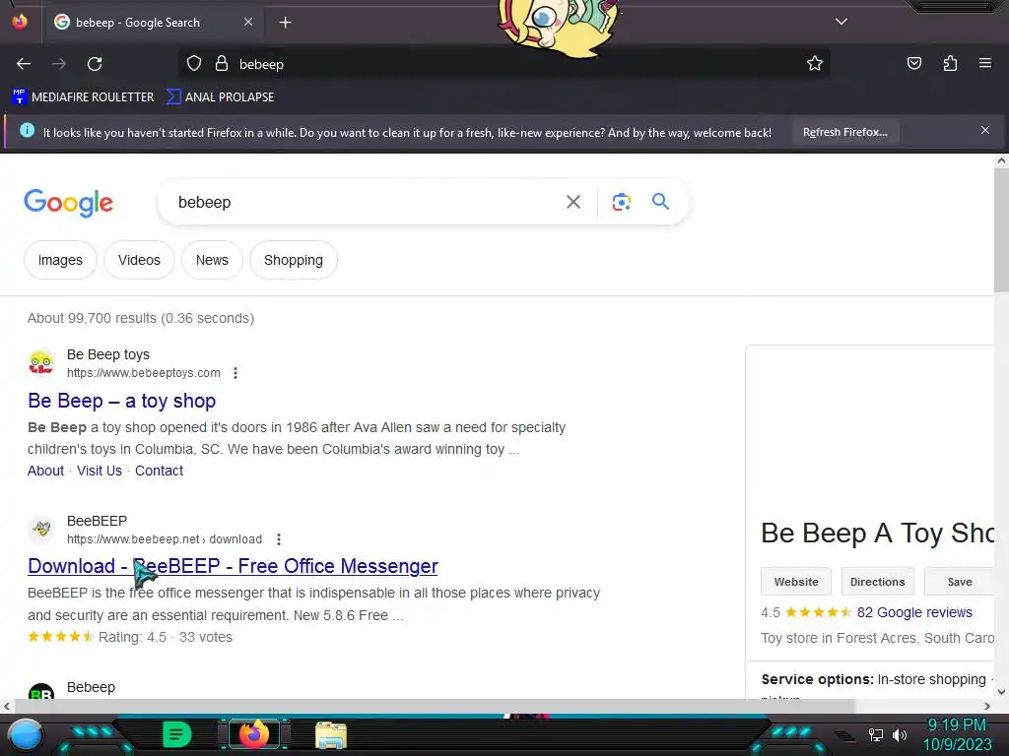The image size is (1009, 756).
Task: Click the Bebeep result favicon
Action: [x=41, y=692]
